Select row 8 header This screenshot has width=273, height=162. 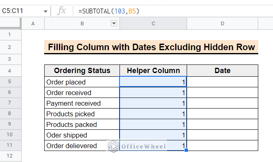pyautogui.click(x=11, y=113)
